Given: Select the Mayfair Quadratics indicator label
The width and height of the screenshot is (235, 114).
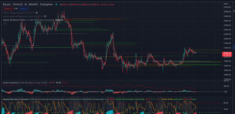Looking at the screenshot, I should point(11,83).
